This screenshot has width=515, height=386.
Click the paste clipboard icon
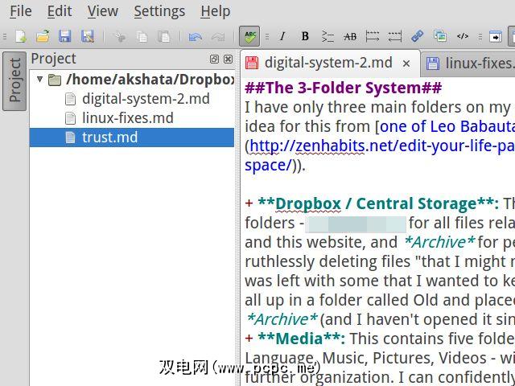pos(163,36)
